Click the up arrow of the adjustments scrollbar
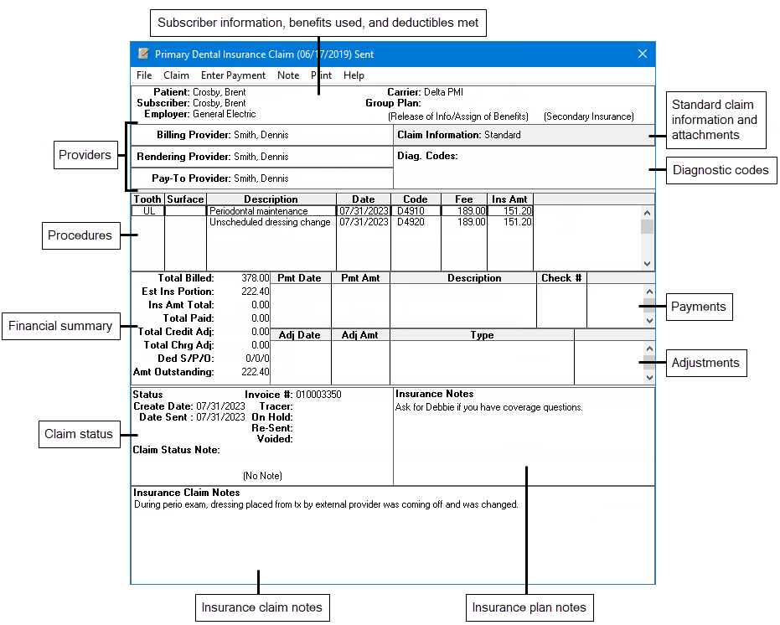Viewport: 780px width, 625px height. [x=649, y=349]
